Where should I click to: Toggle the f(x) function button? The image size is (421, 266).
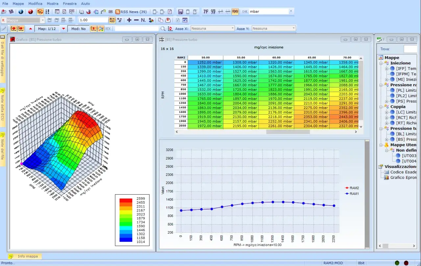point(235,12)
